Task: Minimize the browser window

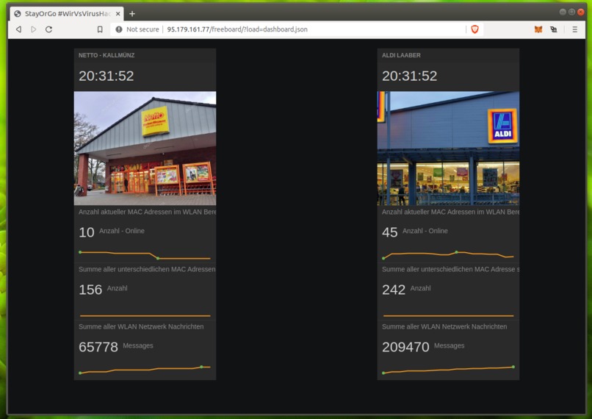Action: pos(563,12)
